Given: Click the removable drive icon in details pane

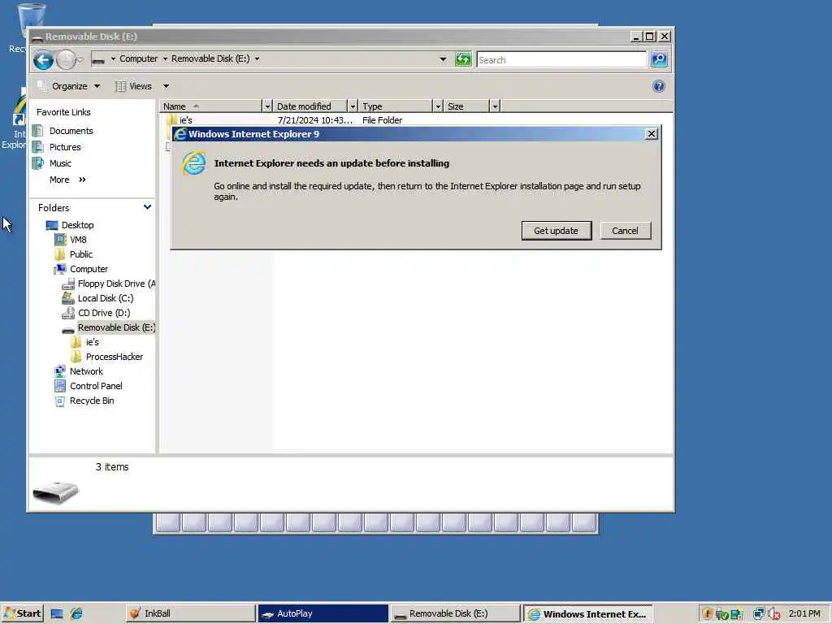Looking at the screenshot, I should 56,492.
